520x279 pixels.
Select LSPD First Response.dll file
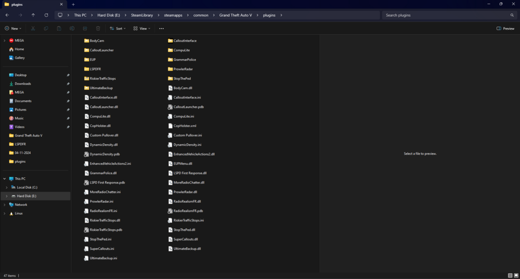coord(187,173)
